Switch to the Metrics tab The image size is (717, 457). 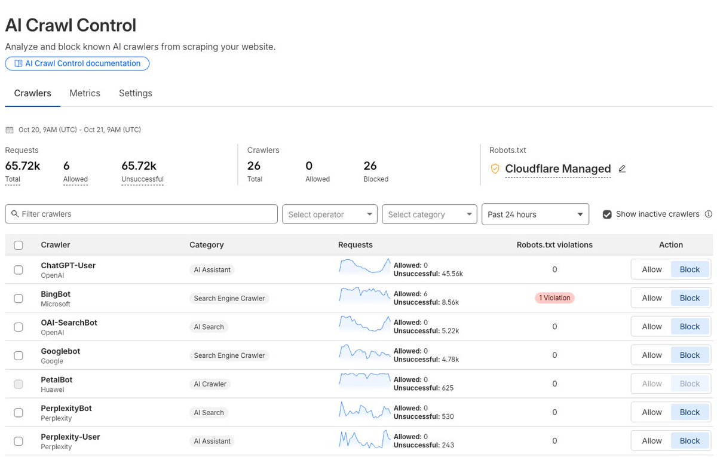[x=85, y=93]
